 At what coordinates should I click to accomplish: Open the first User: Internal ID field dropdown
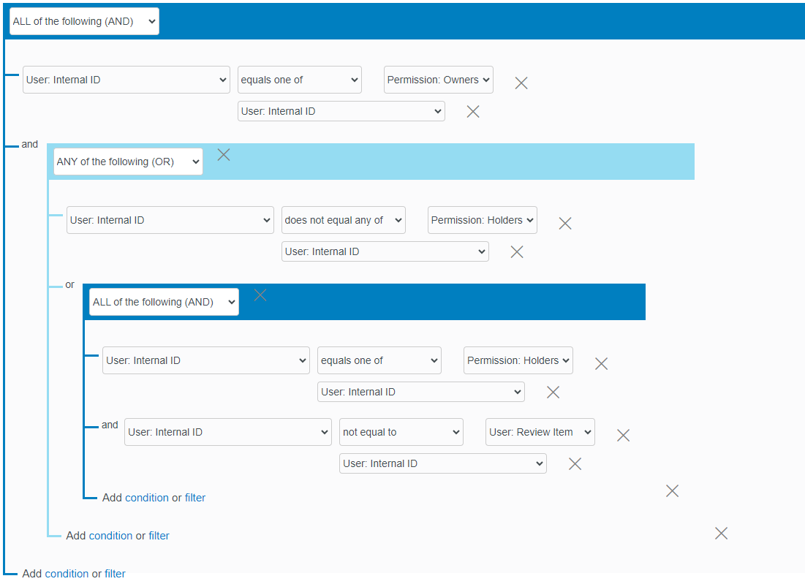[x=126, y=80]
